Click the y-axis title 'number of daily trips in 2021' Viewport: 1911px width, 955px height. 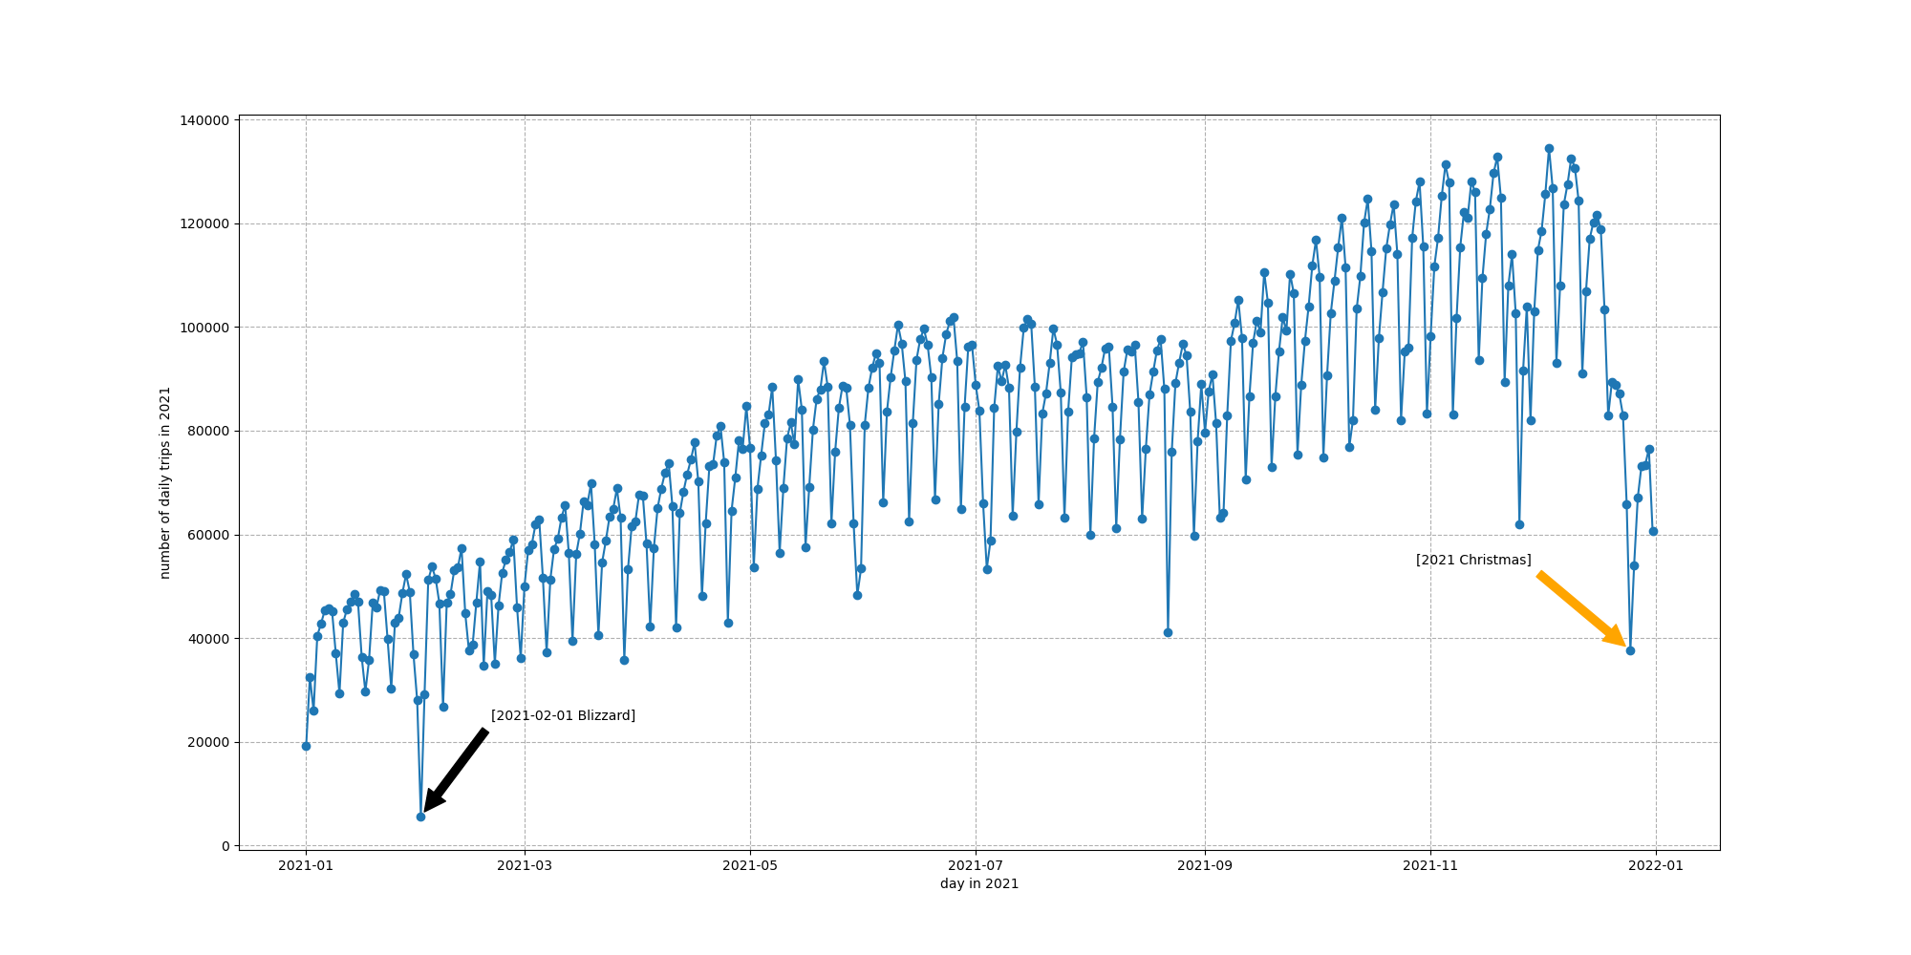click(165, 482)
